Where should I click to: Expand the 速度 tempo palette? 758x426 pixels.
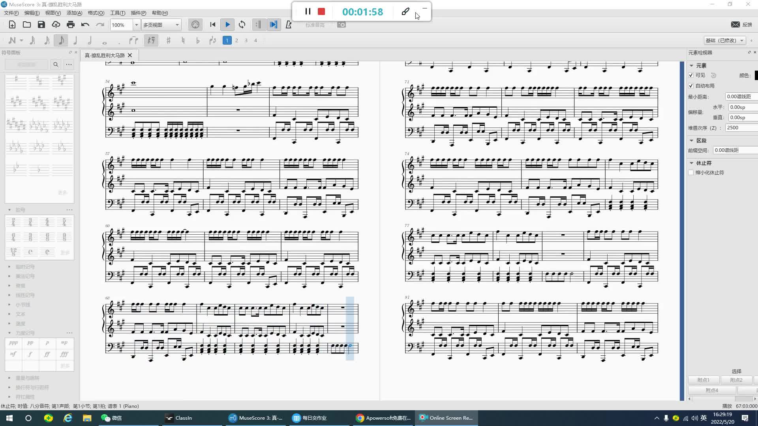point(9,323)
